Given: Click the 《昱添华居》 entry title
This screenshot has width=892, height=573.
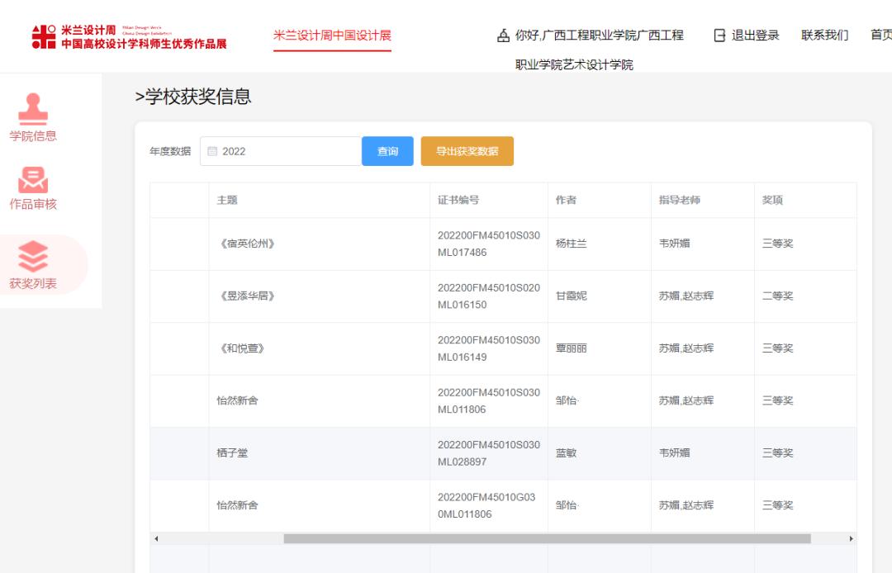Looking at the screenshot, I should (x=246, y=296).
